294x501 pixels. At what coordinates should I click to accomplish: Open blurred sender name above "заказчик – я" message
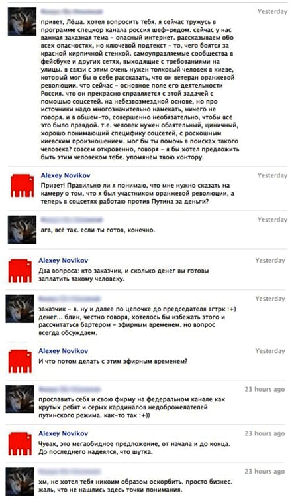click(70, 299)
